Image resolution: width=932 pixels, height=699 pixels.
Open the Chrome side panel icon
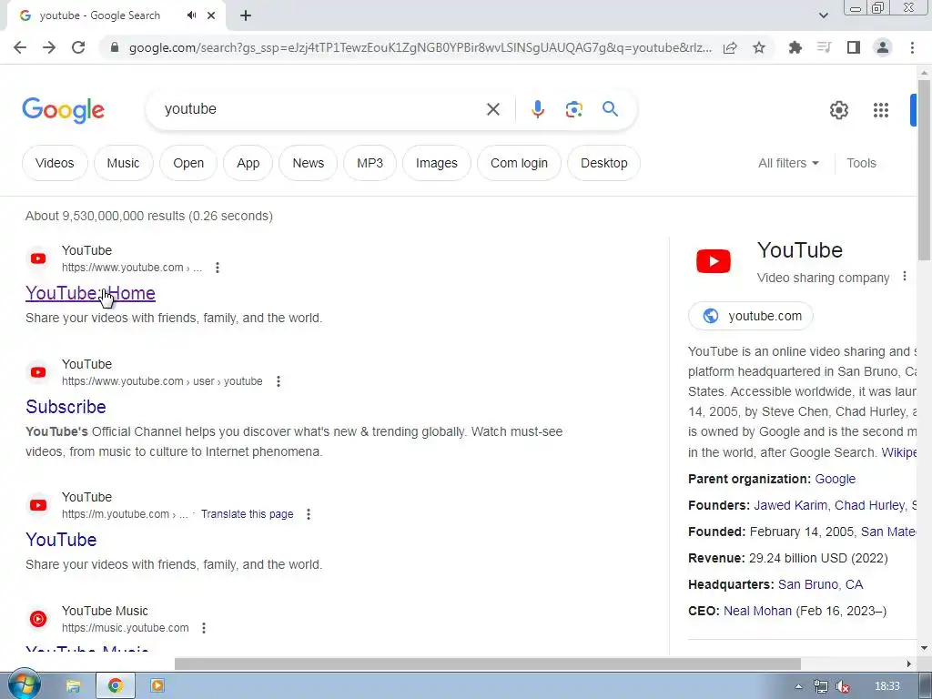[x=854, y=47]
